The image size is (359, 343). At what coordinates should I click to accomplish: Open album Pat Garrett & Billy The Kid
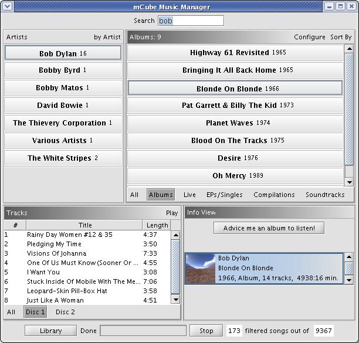coord(235,106)
